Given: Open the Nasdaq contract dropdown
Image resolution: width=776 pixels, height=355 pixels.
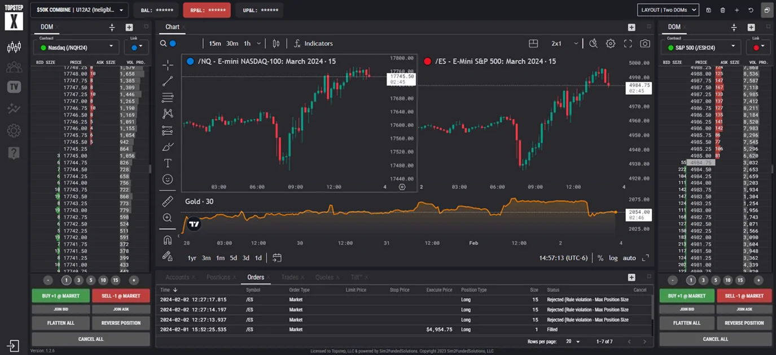Looking at the screenshot, I should 76,47.
